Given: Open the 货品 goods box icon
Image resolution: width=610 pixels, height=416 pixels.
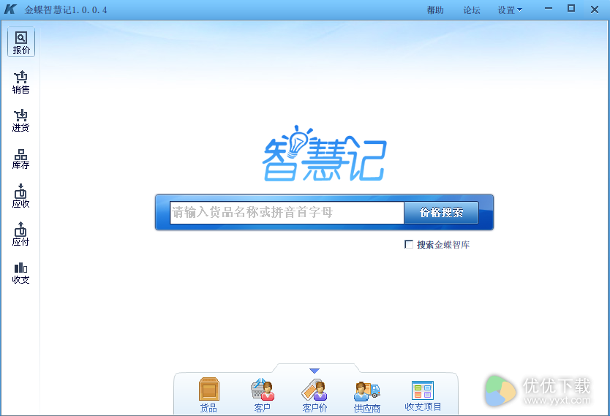Looking at the screenshot, I should [x=209, y=394].
